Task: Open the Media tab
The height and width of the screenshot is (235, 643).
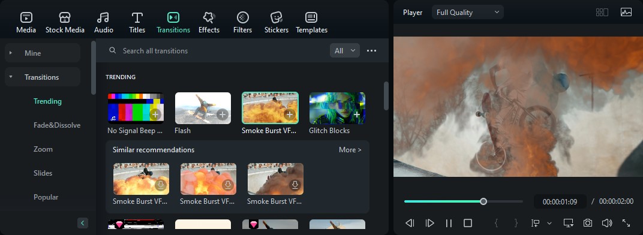Action: [26, 23]
